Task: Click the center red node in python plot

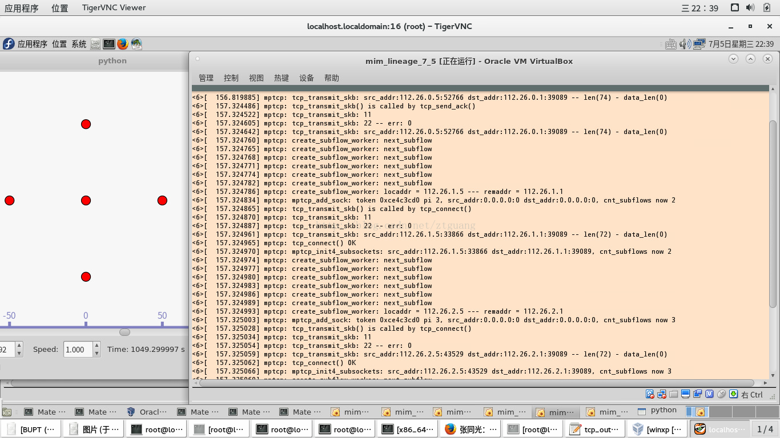Action: [86, 201]
